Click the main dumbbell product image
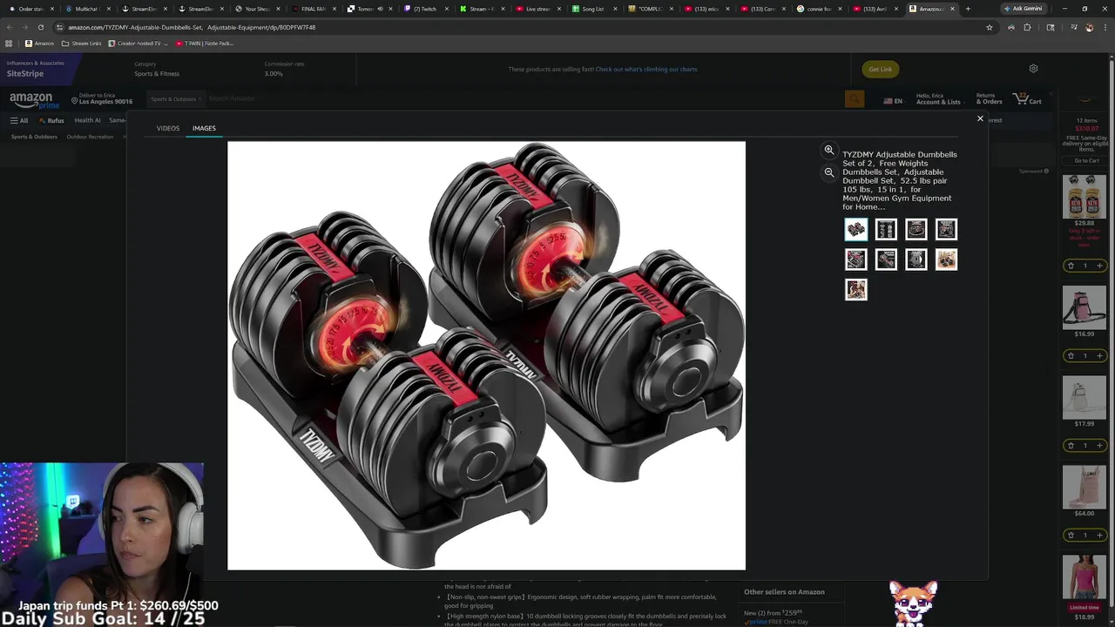 pos(486,355)
